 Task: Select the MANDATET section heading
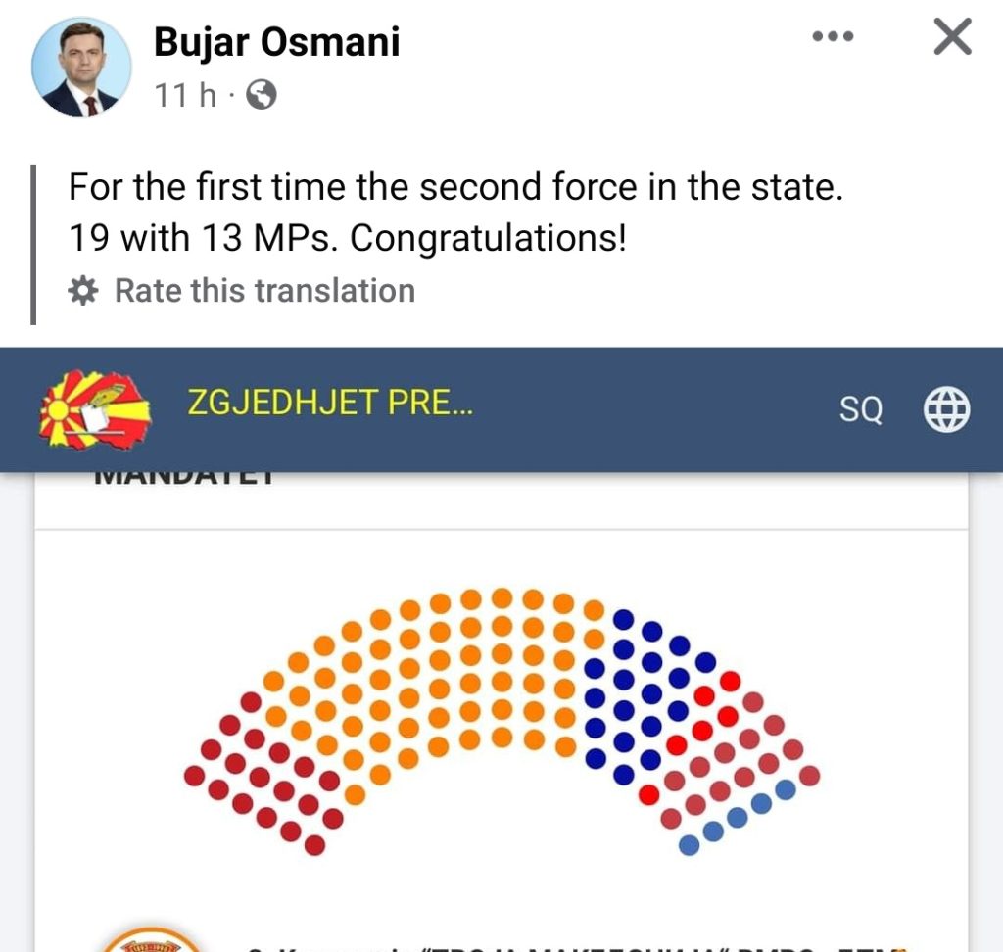(x=184, y=477)
